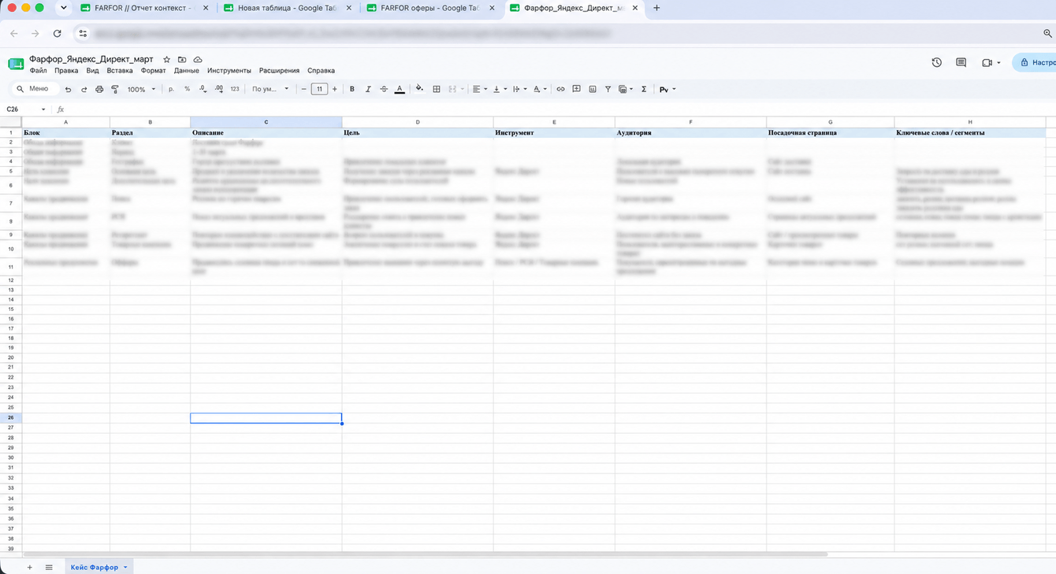Increase font size with plus button
The image size is (1056, 574).
tap(335, 89)
